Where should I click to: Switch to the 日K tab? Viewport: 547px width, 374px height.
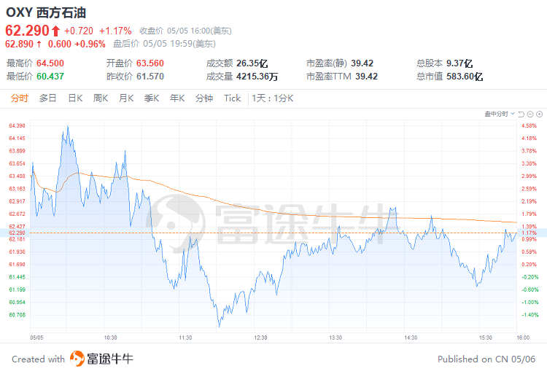pos(75,98)
